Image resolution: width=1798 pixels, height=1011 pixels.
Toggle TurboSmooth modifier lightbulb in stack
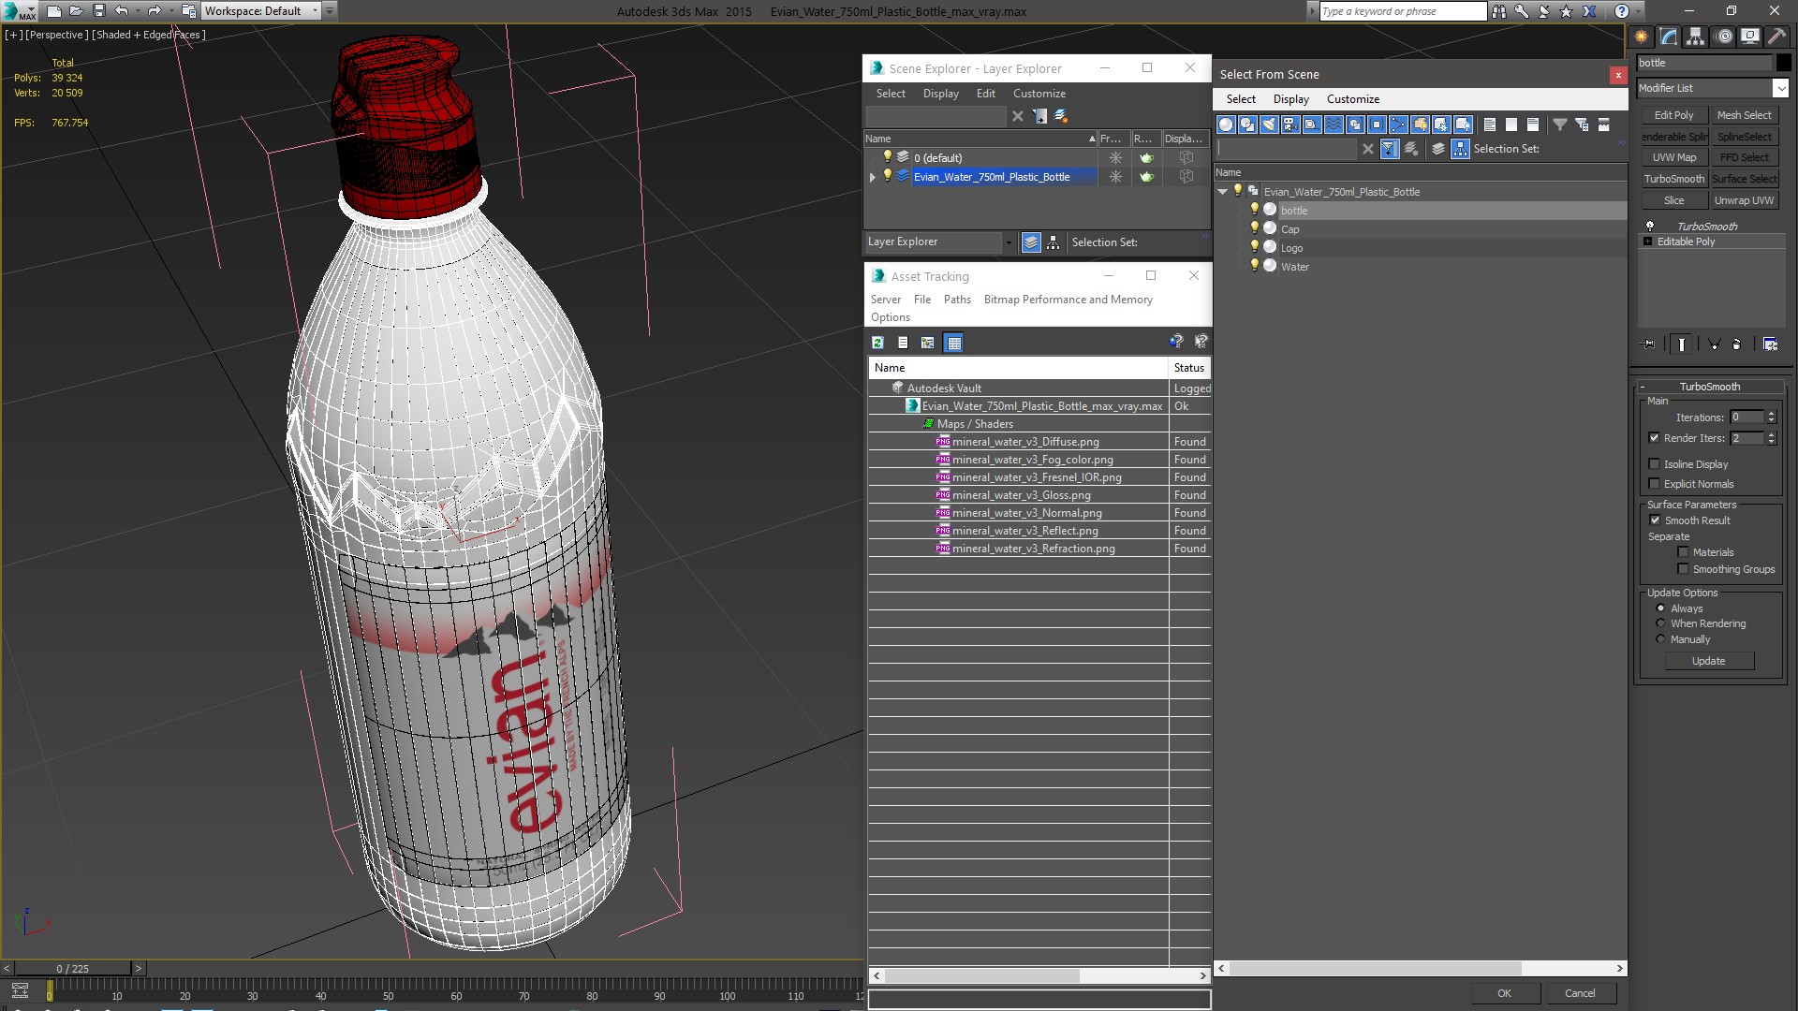pos(1650,226)
